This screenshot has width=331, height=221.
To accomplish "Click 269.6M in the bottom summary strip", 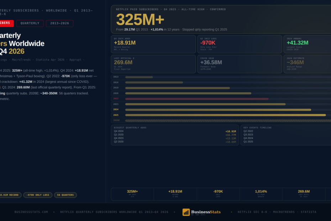I will [304, 191].
